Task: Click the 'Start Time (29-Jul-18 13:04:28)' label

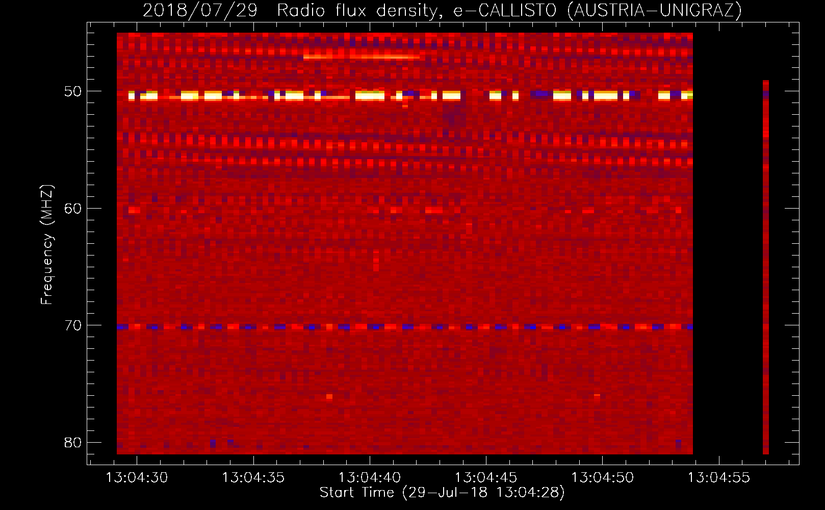Action: [x=442, y=493]
